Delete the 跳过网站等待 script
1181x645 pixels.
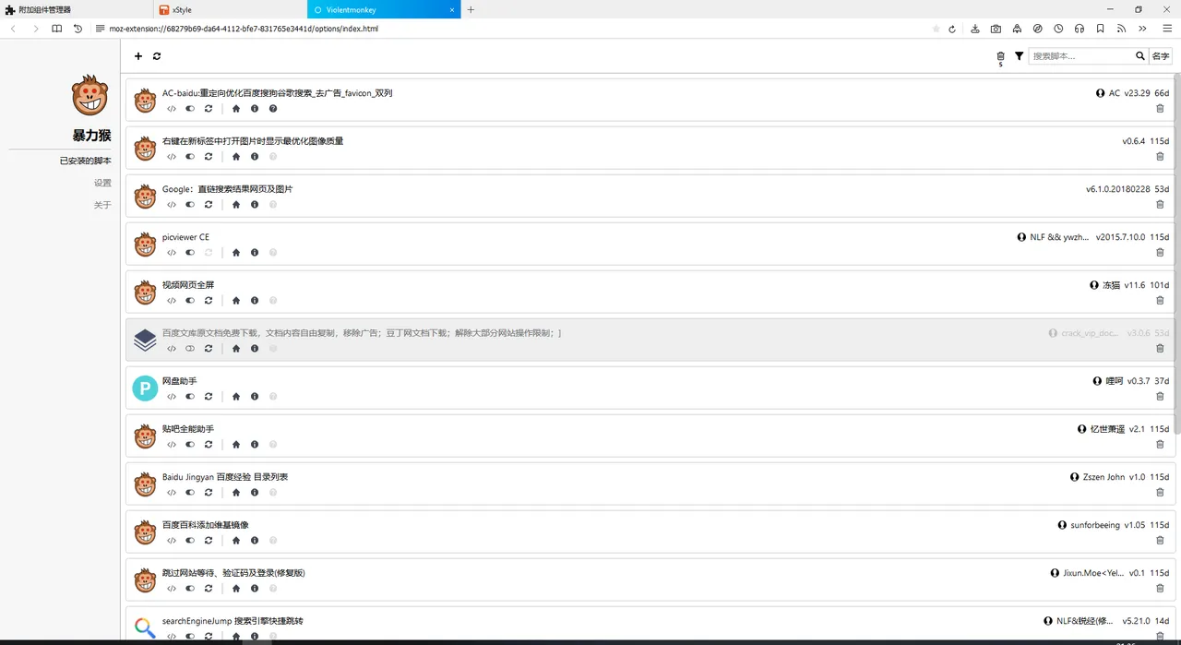(x=1160, y=589)
